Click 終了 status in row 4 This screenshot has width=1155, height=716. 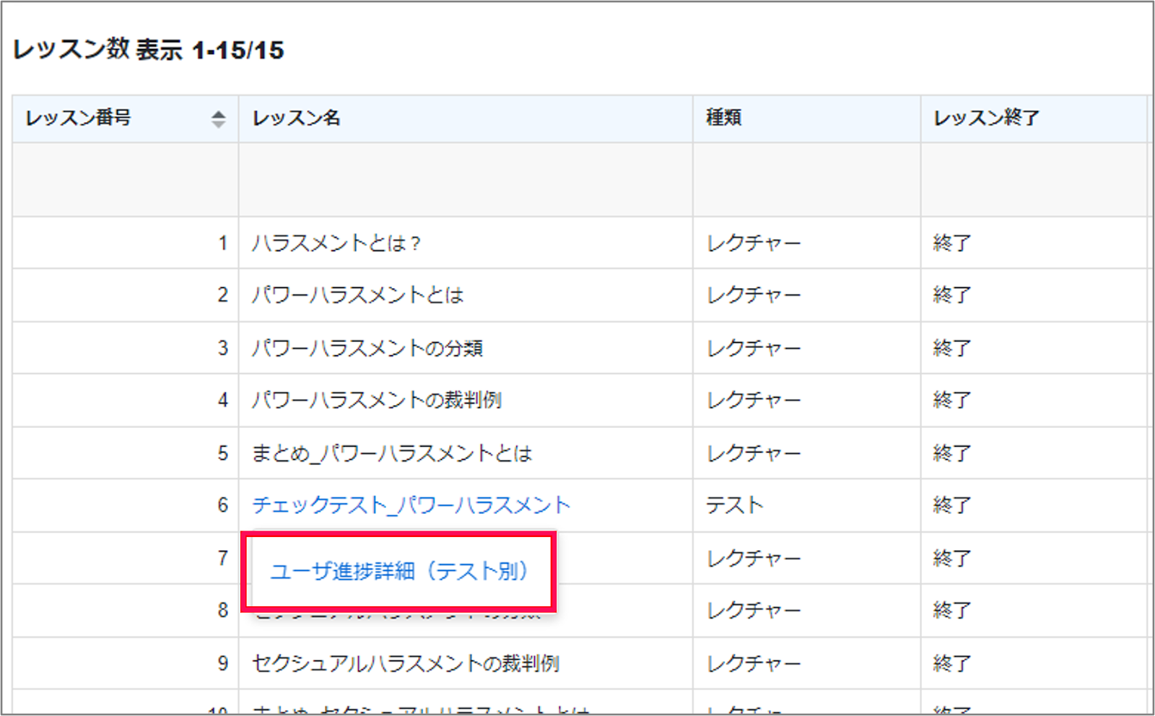(952, 400)
